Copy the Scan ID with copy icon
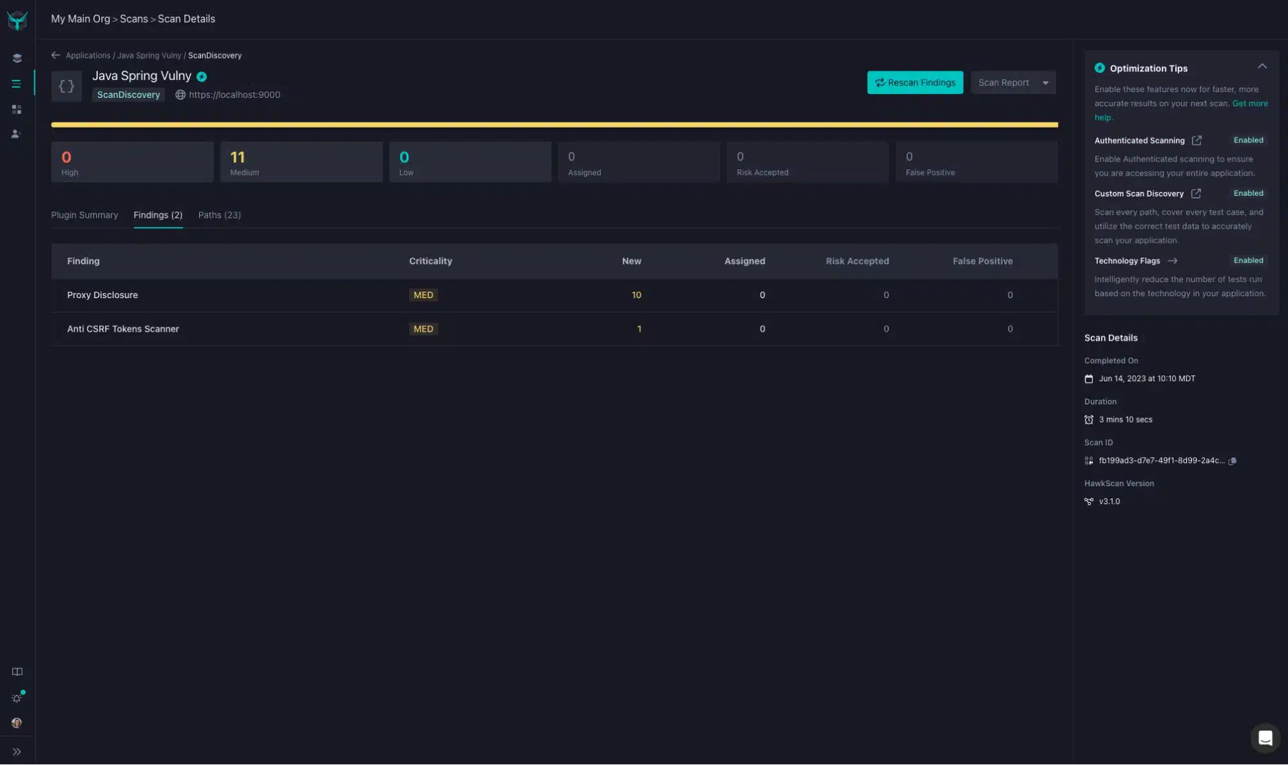This screenshot has width=1288, height=765. [x=1233, y=461]
